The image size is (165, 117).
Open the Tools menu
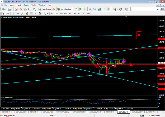pos(34,5)
